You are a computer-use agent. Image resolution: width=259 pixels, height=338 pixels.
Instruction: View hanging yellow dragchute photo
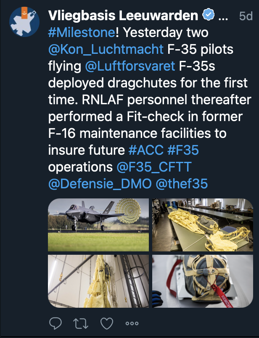pyautogui.click(x=98, y=281)
